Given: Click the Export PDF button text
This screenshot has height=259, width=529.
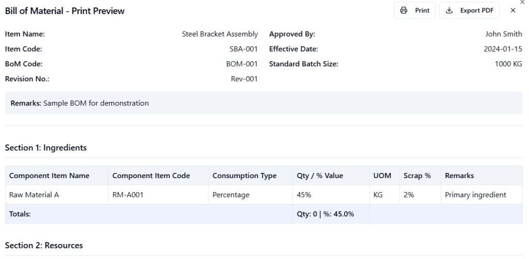Looking at the screenshot, I should 476,10.
